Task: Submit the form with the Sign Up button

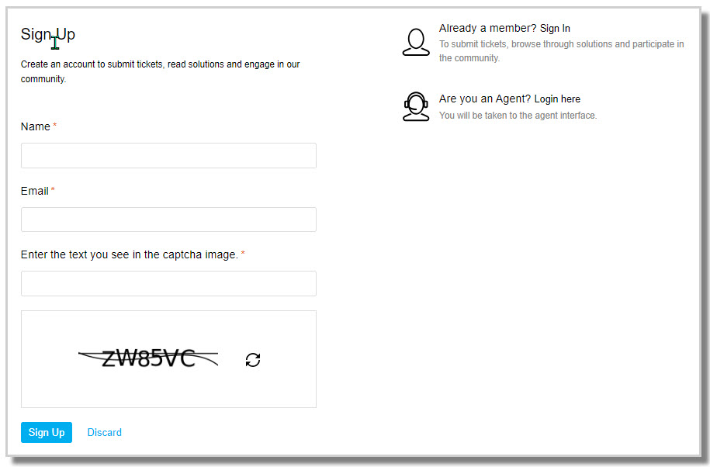Action: [x=47, y=432]
